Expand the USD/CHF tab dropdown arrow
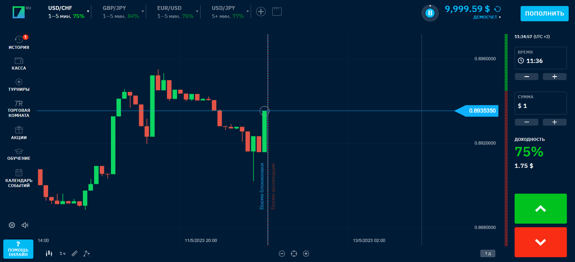This screenshot has width=575, height=262. 88,11
